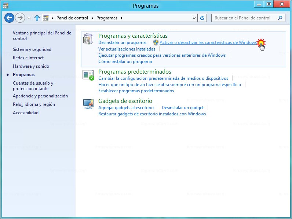Click Establecer programas predeterminados
292x219 pixels.
(x=136, y=91)
